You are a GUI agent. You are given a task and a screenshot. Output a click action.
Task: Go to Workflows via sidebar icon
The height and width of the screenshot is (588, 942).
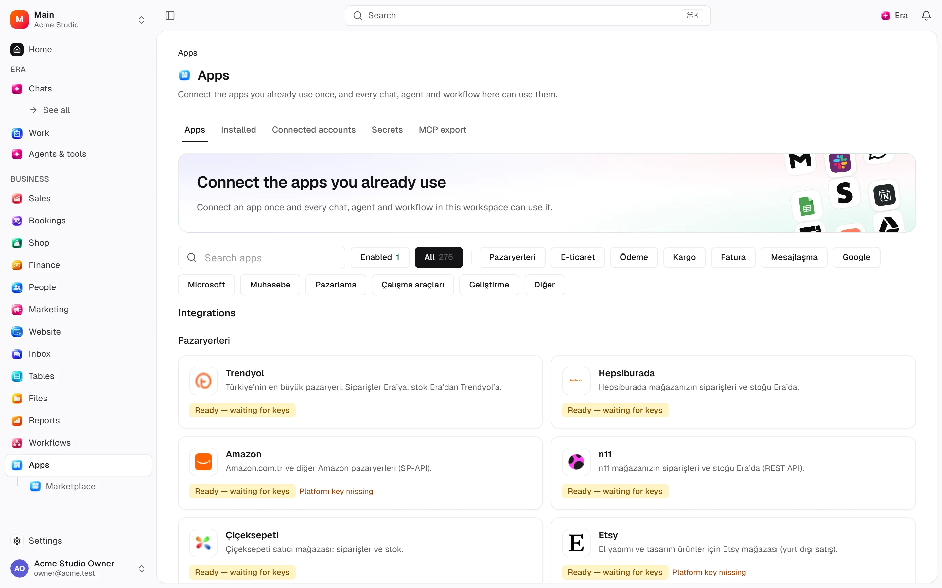(17, 443)
